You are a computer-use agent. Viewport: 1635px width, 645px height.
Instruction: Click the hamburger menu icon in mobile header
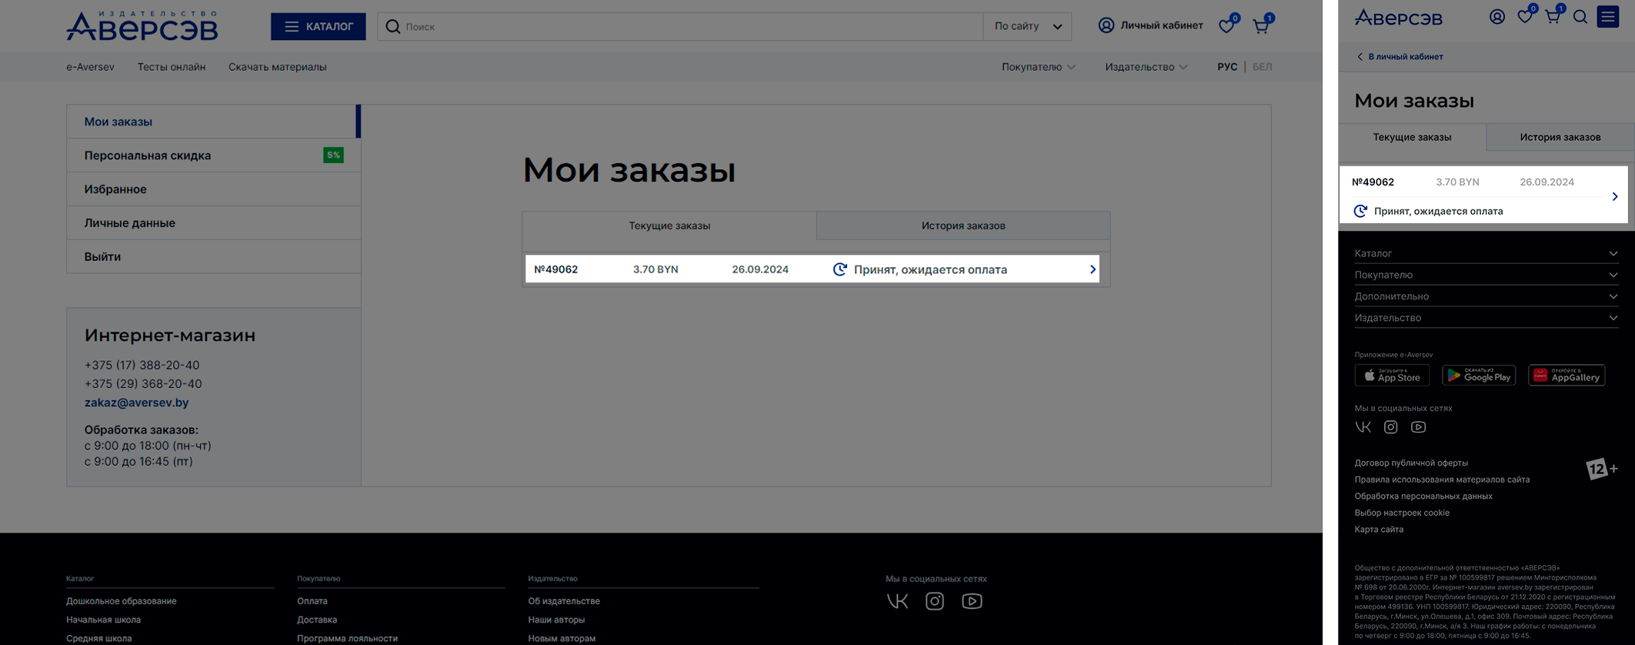tap(1607, 17)
